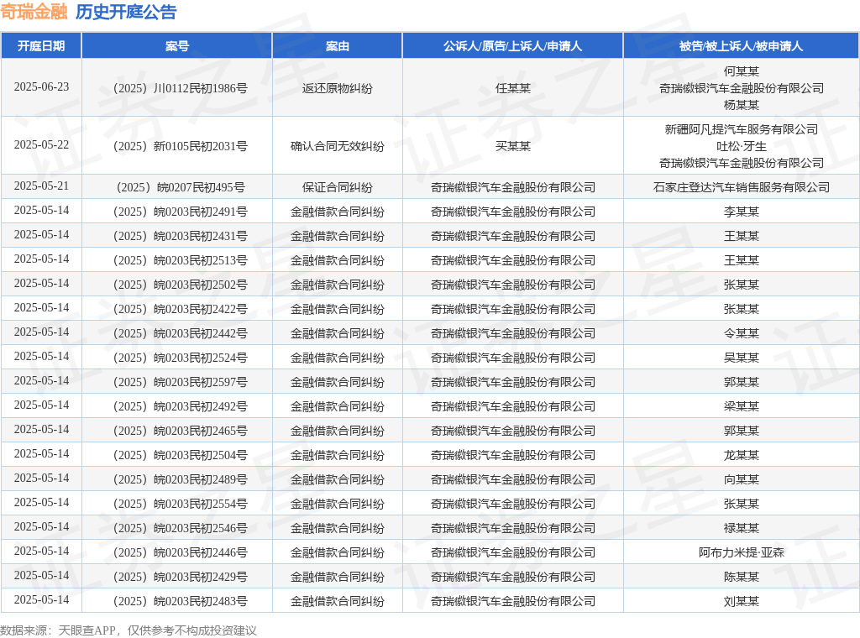Viewport: 860px width, 638px height.
Task: Click defendant 张某某 in the 皖0203民初2554号 row
Action: (741, 504)
